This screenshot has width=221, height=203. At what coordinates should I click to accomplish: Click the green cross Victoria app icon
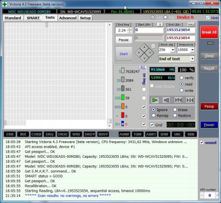tap(5, 4)
